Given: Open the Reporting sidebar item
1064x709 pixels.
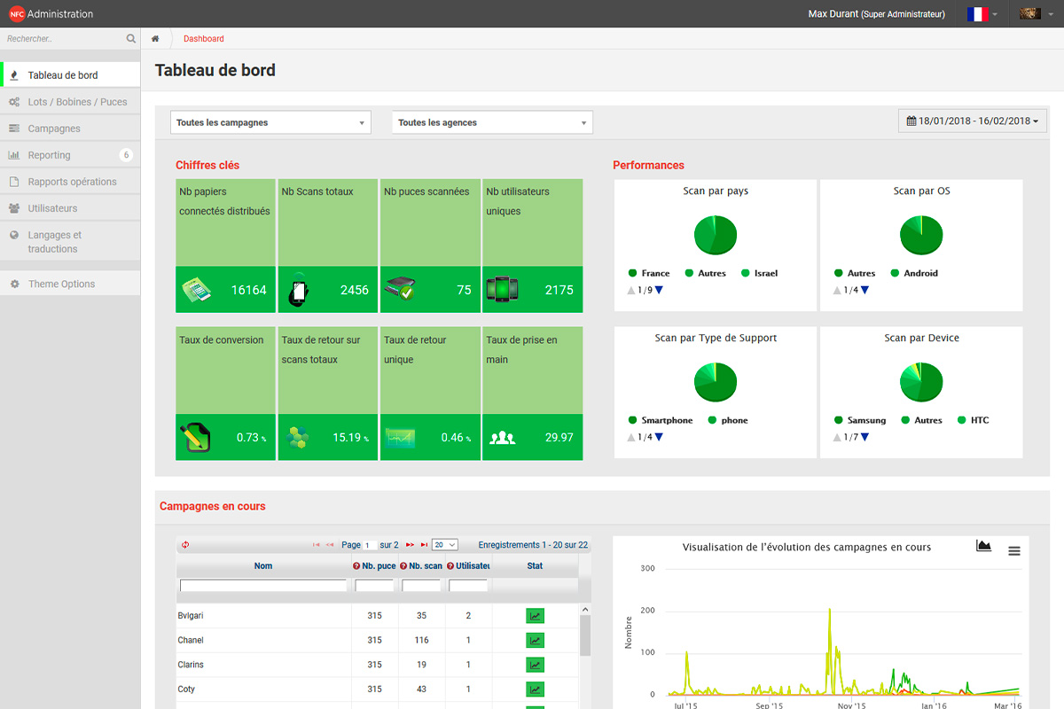Looking at the screenshot, I should [70, 155].
